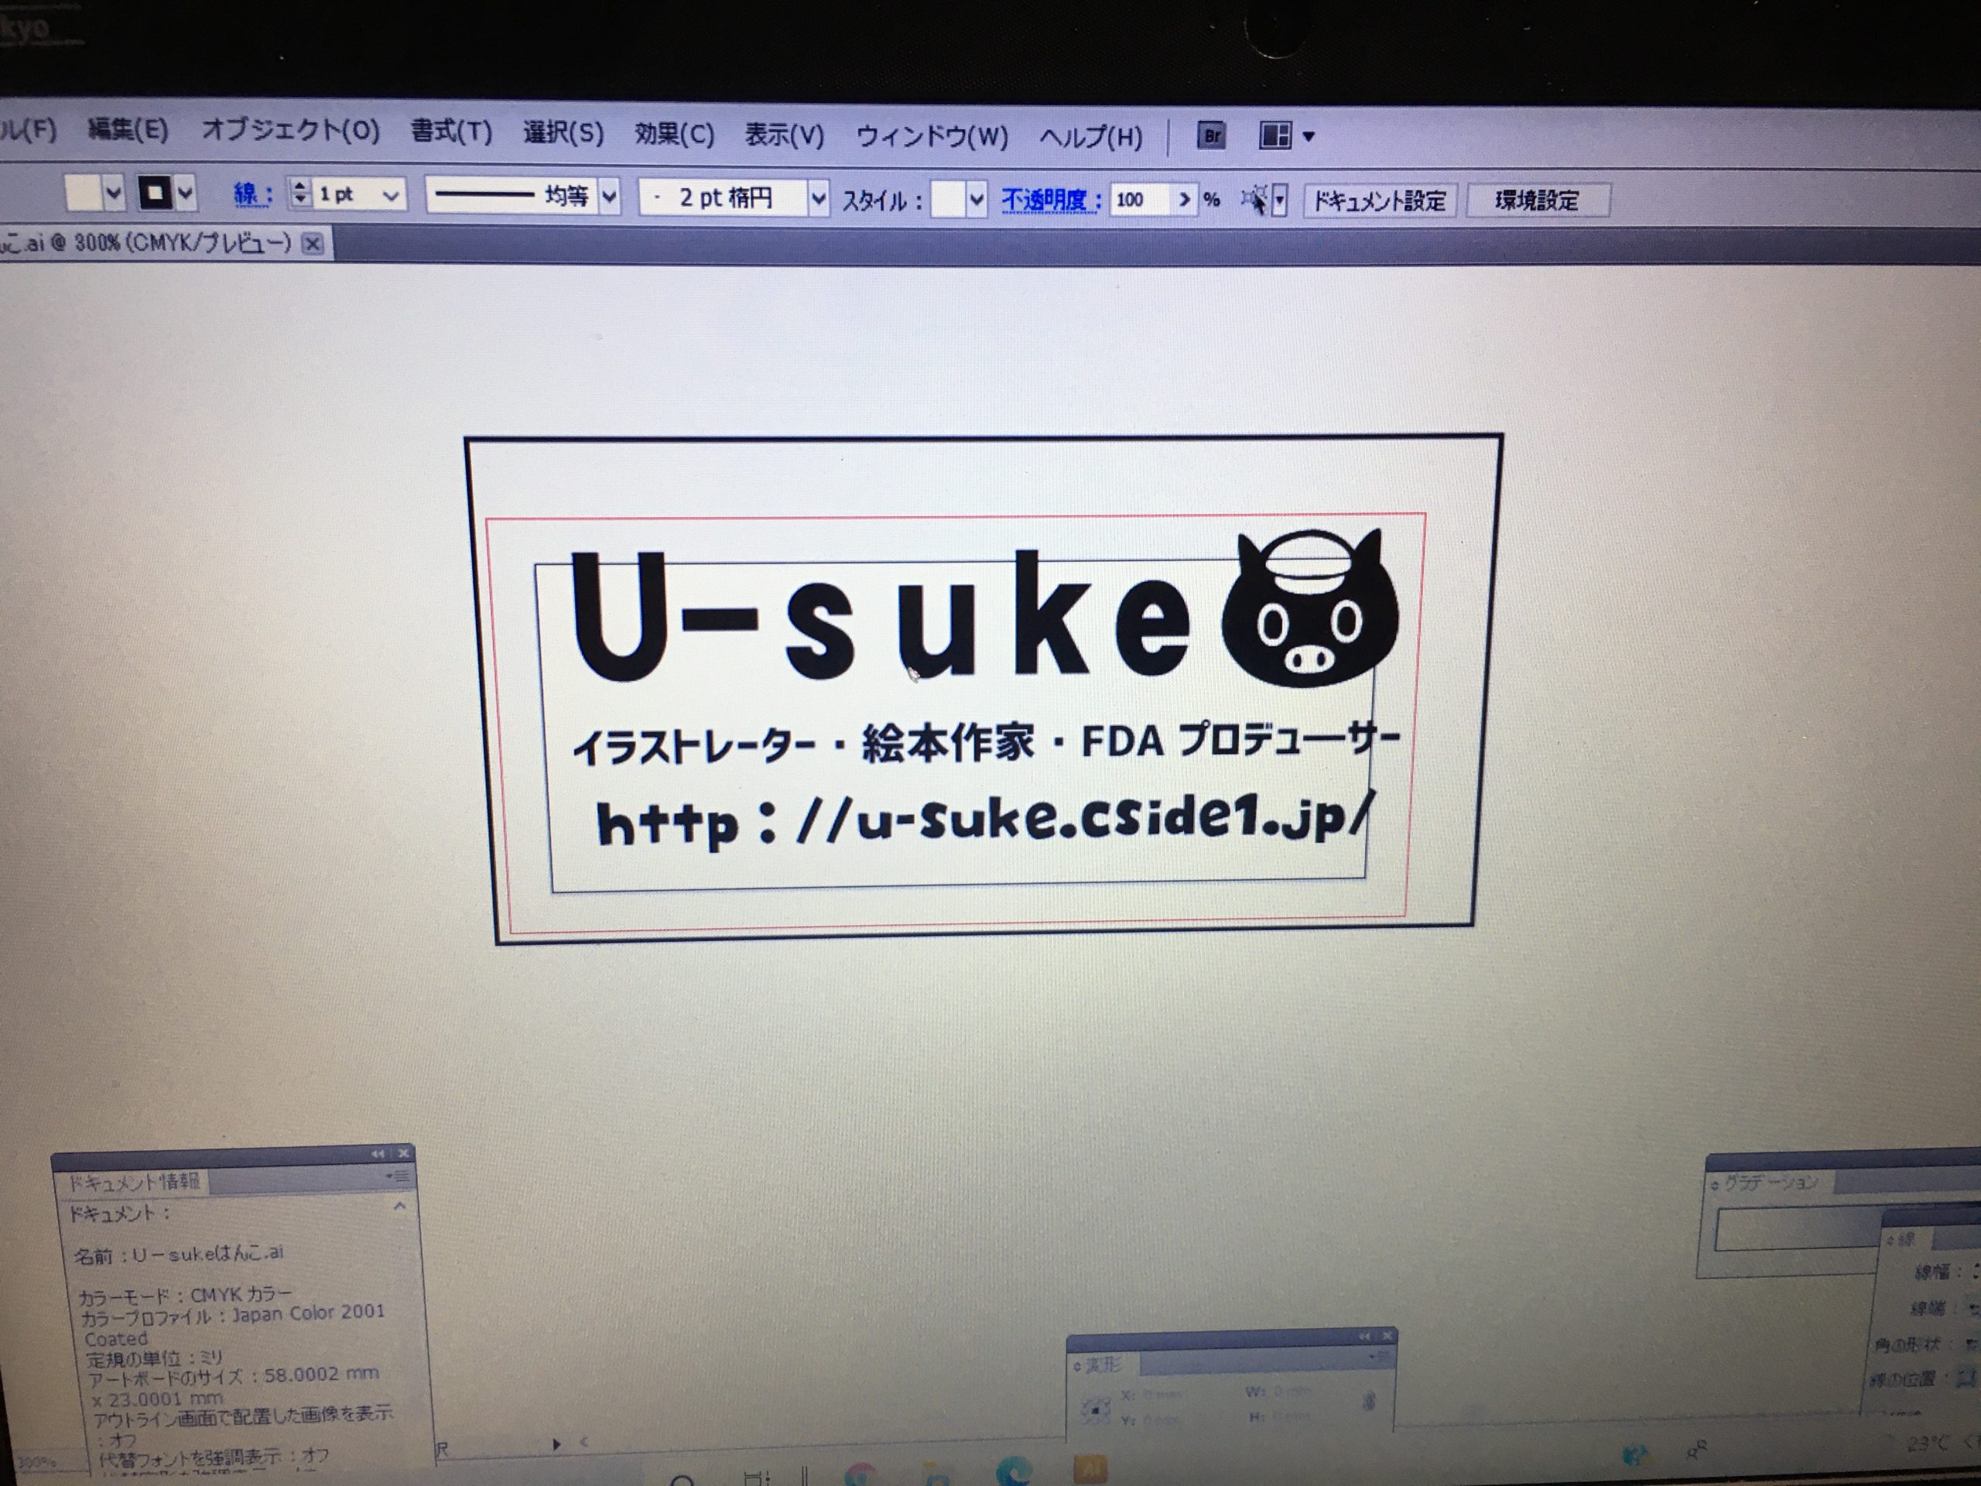Open the ウィンドウ(W) menu
Screen dimensions: 1981x1486
click(x=932, y=136)
